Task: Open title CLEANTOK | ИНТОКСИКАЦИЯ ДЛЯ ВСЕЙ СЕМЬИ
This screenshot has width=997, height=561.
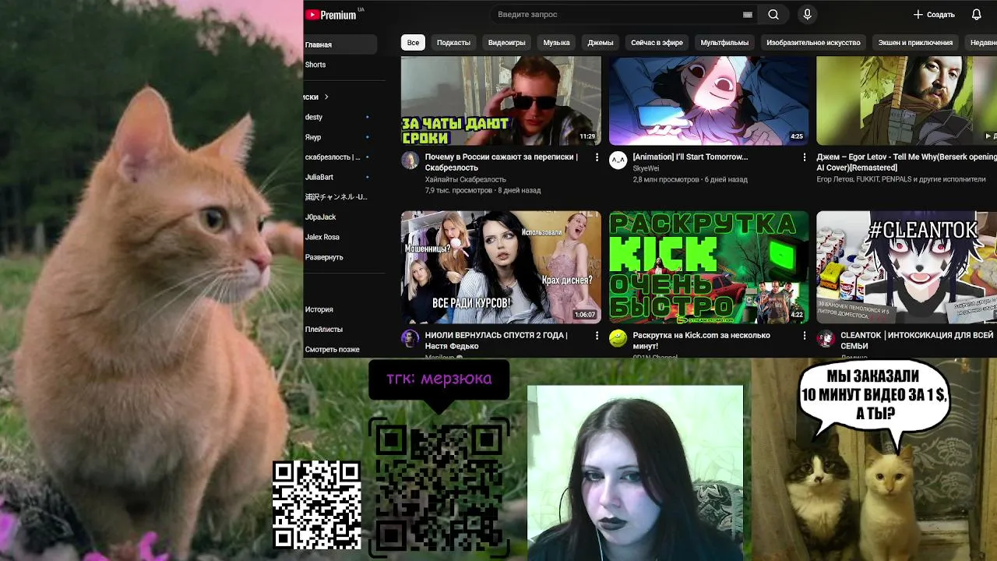Action: (917, 340)
